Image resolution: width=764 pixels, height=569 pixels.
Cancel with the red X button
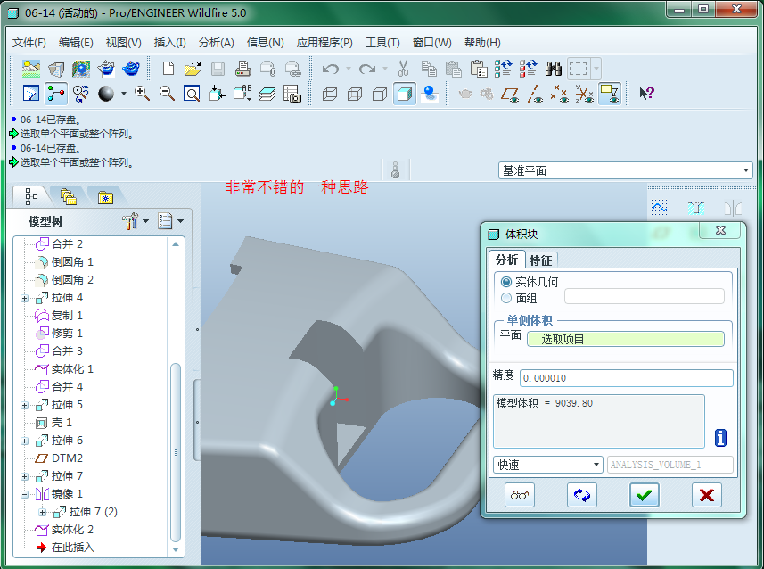(707, 495)
